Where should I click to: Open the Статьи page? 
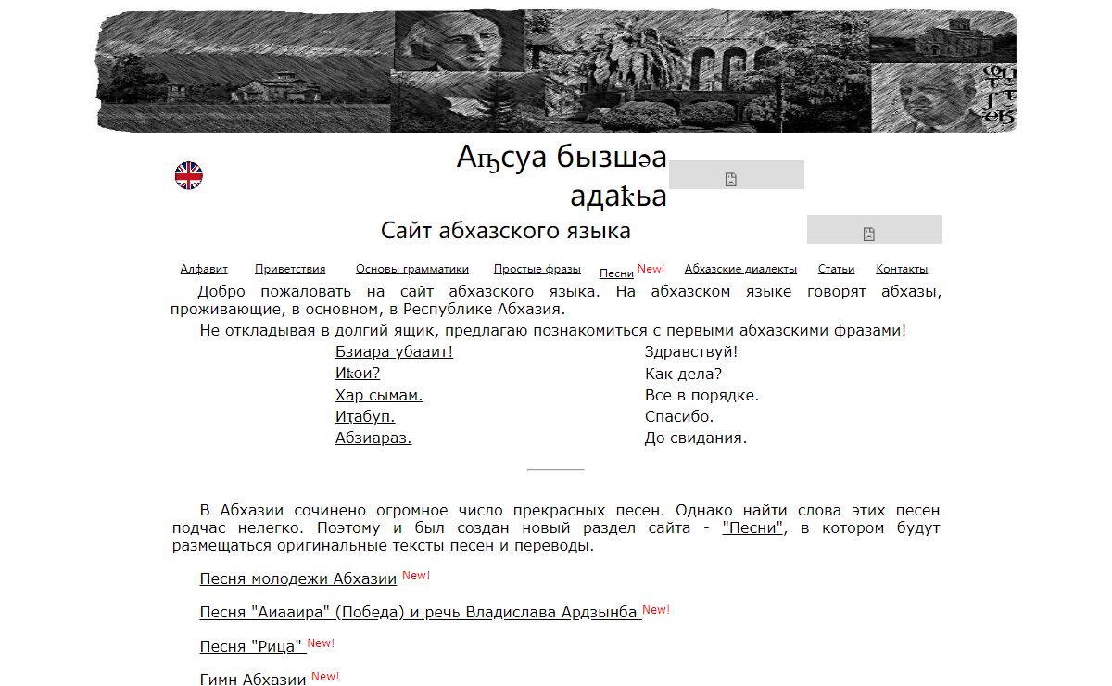click(836, 269)
